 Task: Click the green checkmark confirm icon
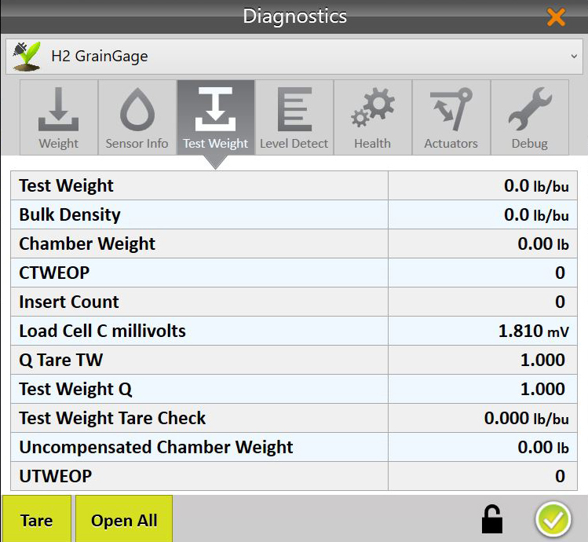pyautogui.click(x=553, y=519)
